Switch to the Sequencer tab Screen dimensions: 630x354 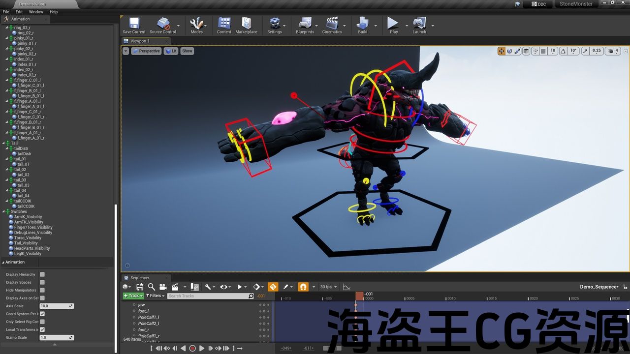click(140, 278)
